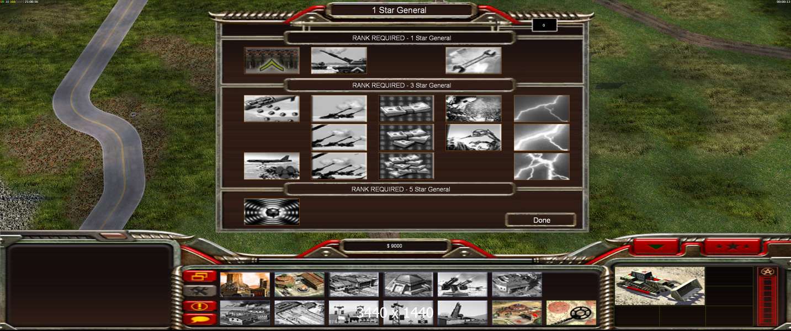Build the greyed Supply Center structure

tap(354, 285)
